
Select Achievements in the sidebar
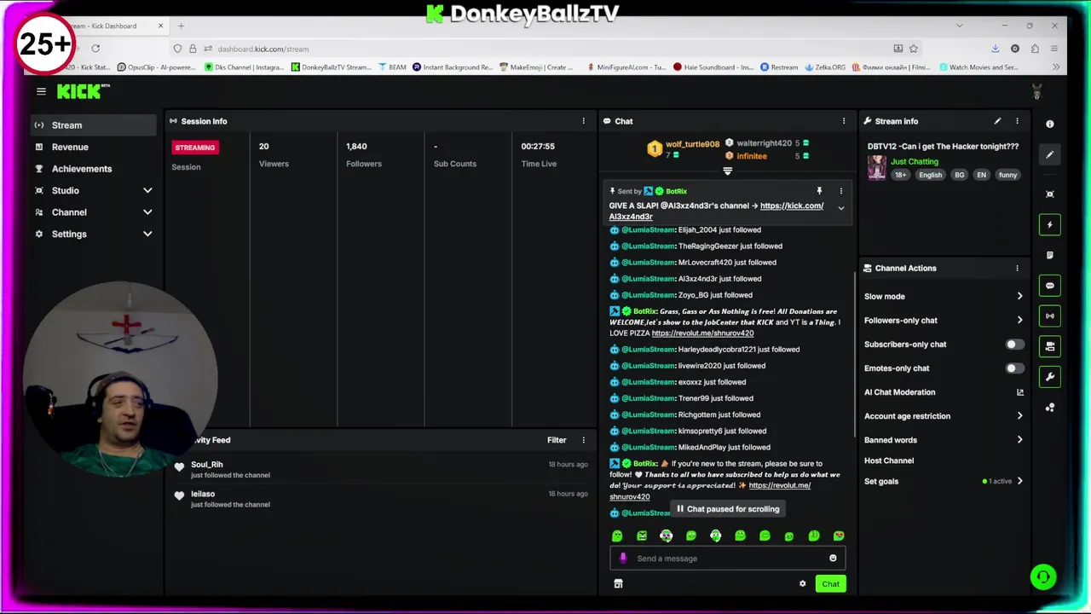click(x=94, y=169)
